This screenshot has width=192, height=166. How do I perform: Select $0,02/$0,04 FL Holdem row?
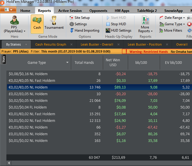tap(99, 107)
